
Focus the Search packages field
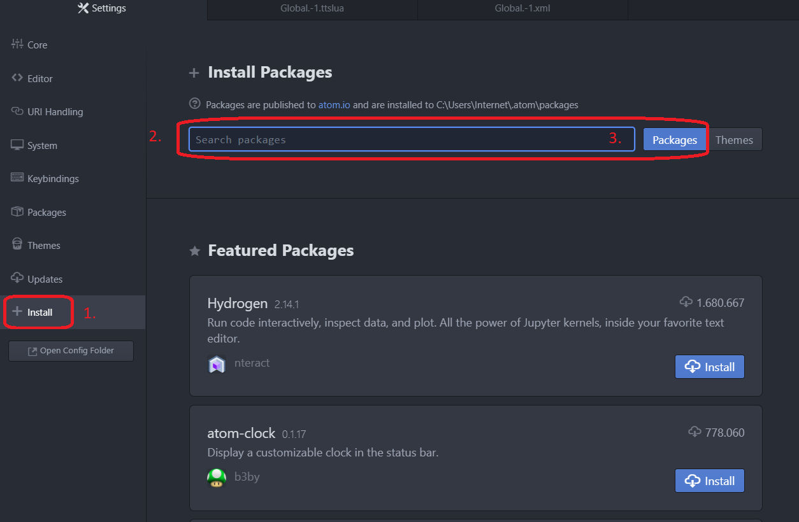tap(412, 139)
